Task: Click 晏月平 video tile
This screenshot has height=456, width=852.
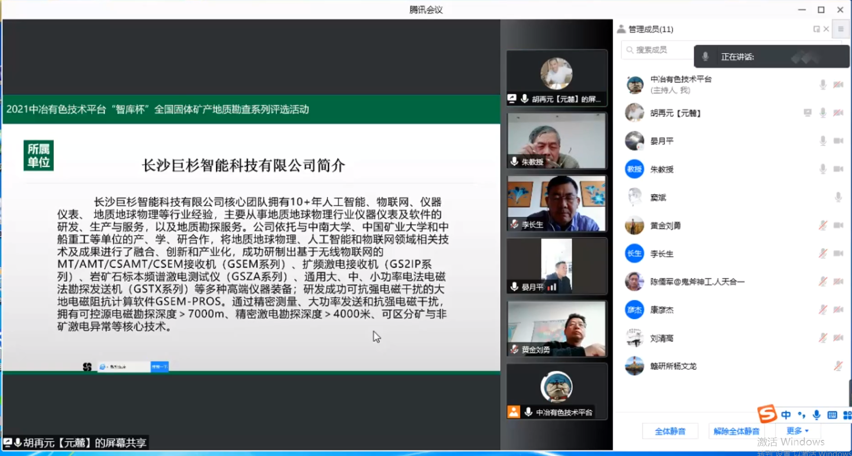Action: (556, 266)
